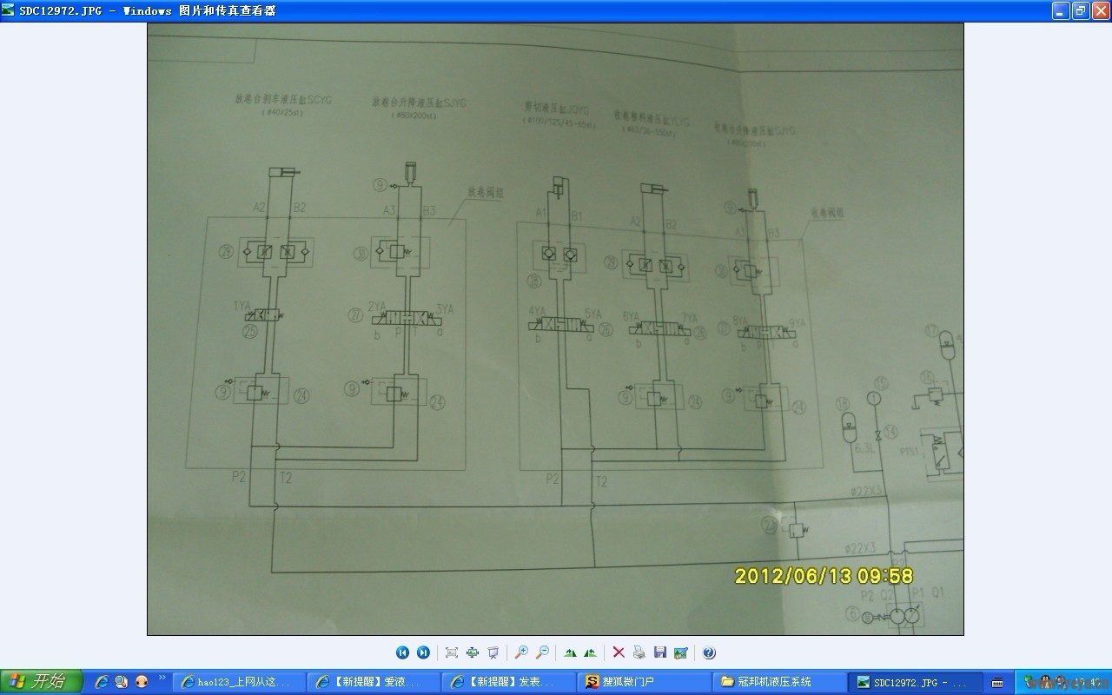The height and width of the screenshot is (695, 1112).
Task: Start the slide show
Action: [x=493, y=652]
